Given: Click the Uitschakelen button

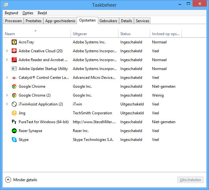Looking at the screenshot, I should pos(190,180).
